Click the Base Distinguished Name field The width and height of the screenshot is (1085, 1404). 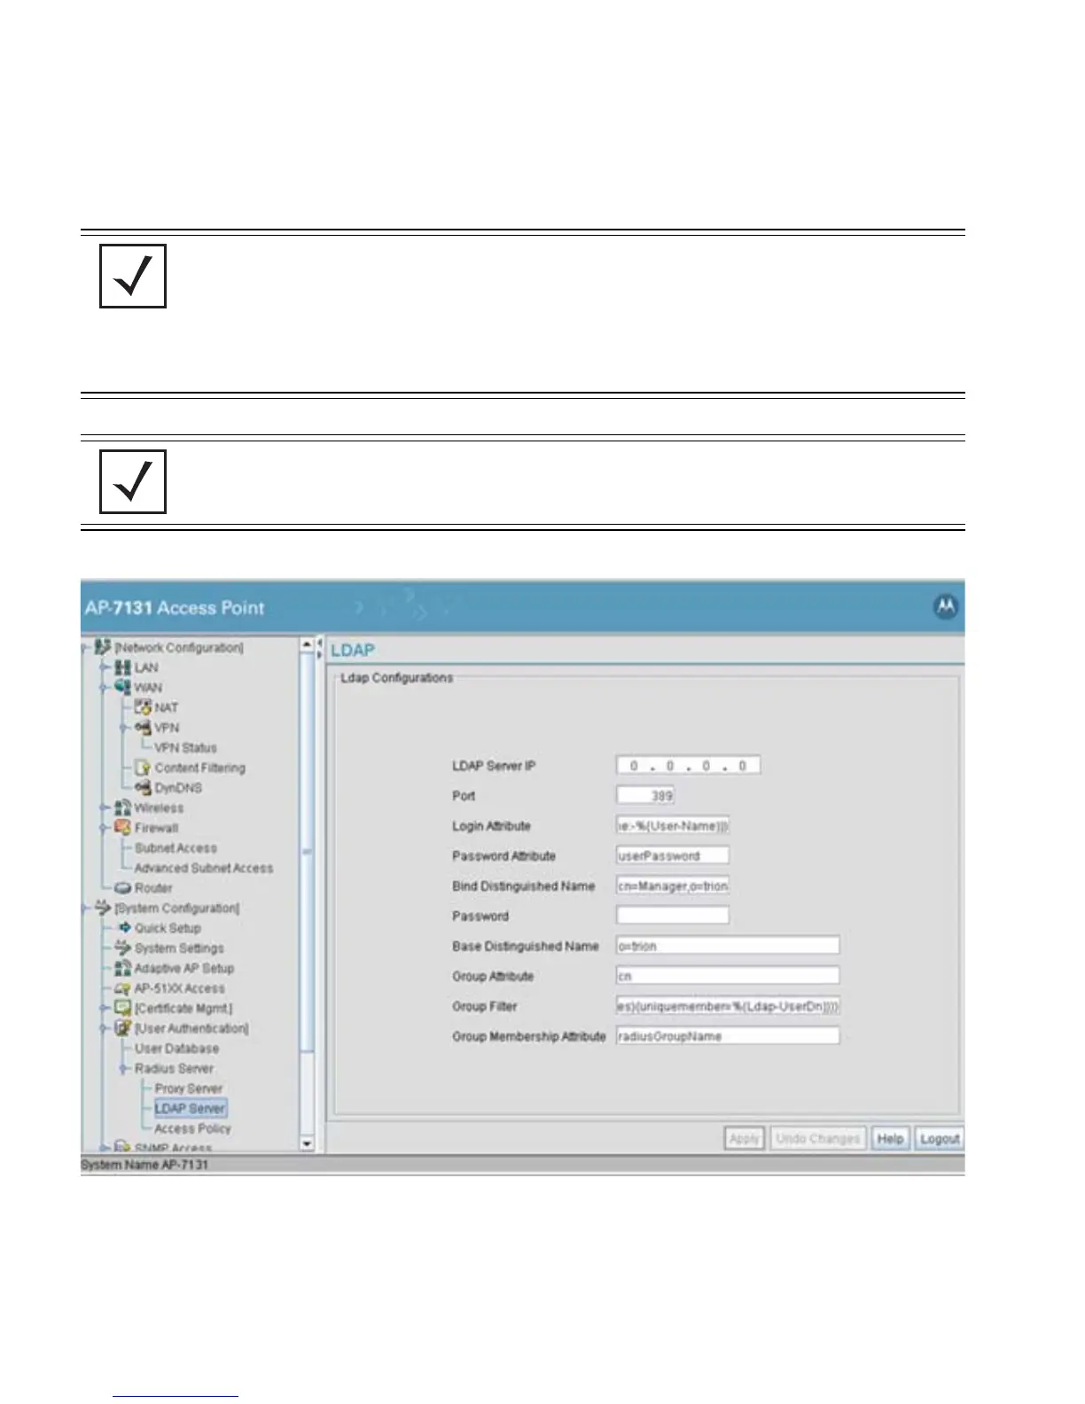[x=728, y=947]
